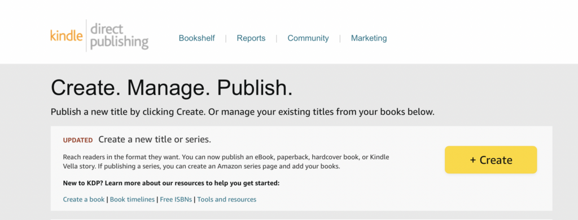Image resolution: width=578 pixels, height=220 pixels.
Task: Click the "Publish a new title by clicking Create" subtitle
Action: (243, 111)
